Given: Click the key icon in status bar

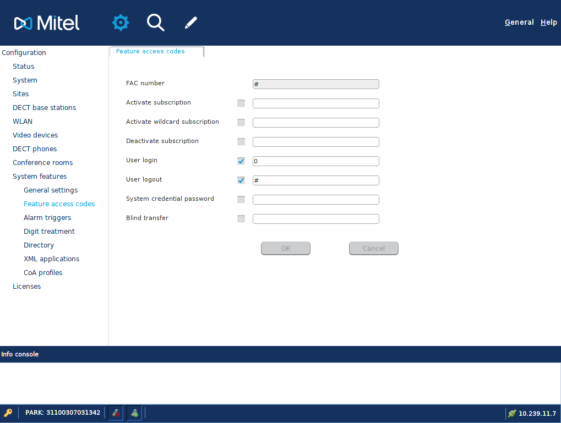Looking at the screenshot, I should [8, 413].
